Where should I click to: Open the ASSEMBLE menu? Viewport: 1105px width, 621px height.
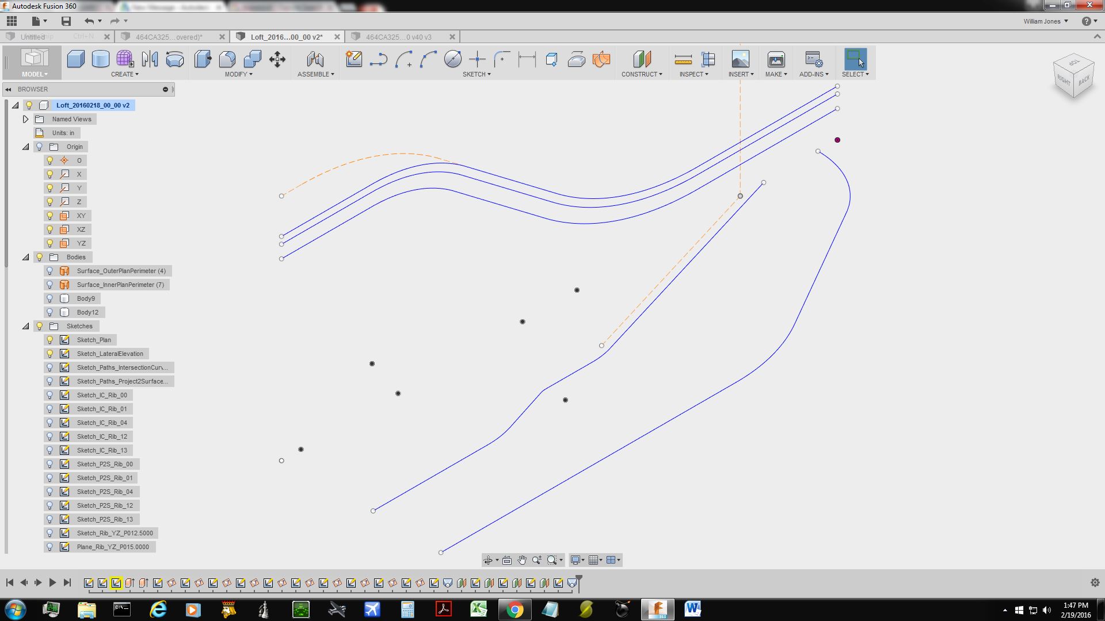click(315, 74)
